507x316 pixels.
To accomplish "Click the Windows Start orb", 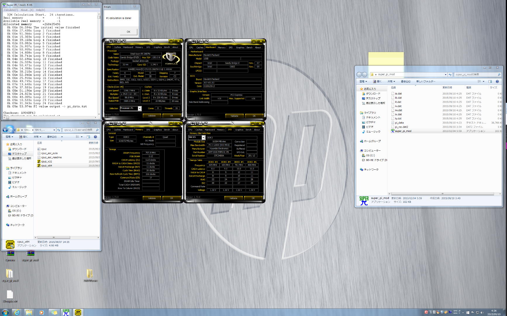I will coord(5,312).
